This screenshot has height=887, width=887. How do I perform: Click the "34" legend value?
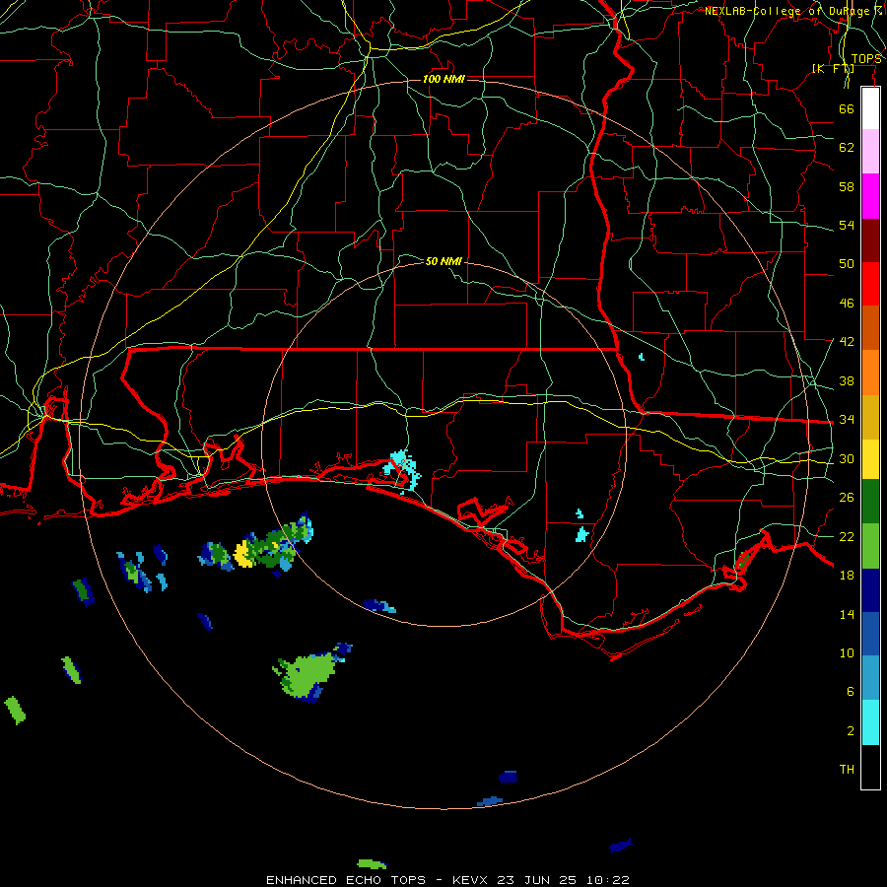(x=847, y=419)
